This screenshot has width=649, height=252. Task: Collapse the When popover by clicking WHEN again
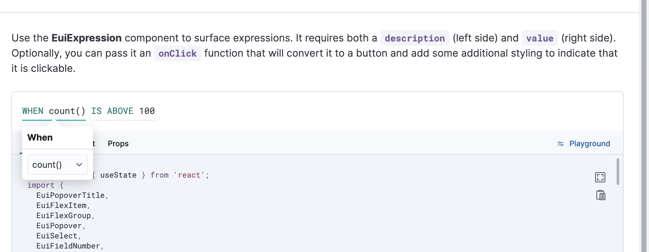pyautogui.click(x=33, y=111)
